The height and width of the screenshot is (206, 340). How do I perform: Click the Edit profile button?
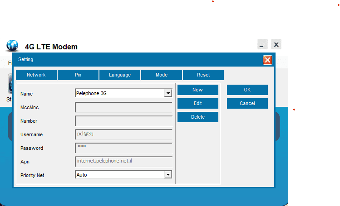coord(198,103)
